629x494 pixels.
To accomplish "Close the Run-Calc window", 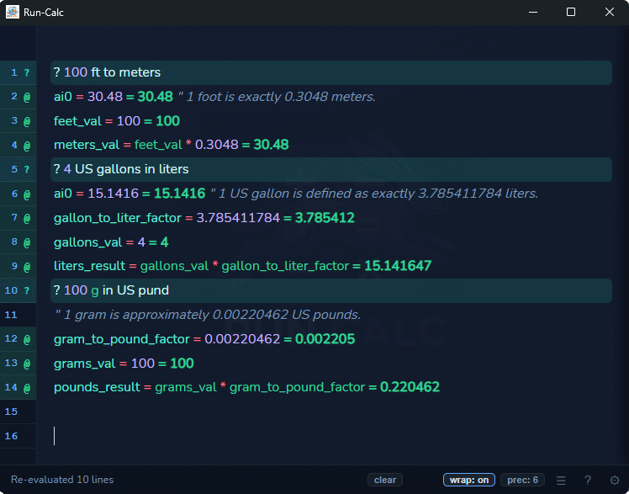I will 610,12.
